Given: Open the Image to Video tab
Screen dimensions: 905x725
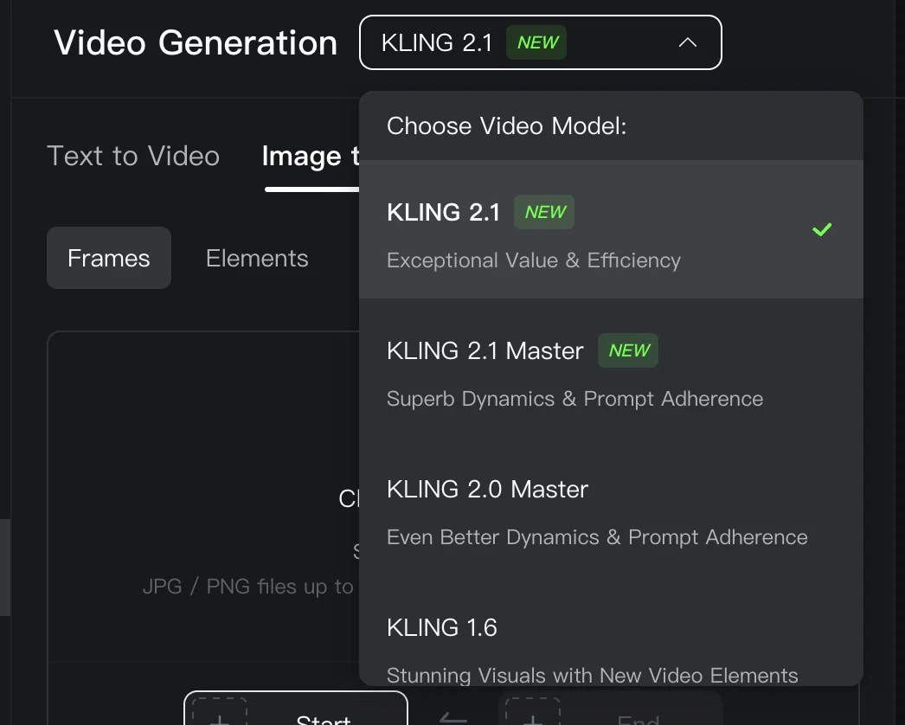Looking at the screenshot, I should (310, 156).
